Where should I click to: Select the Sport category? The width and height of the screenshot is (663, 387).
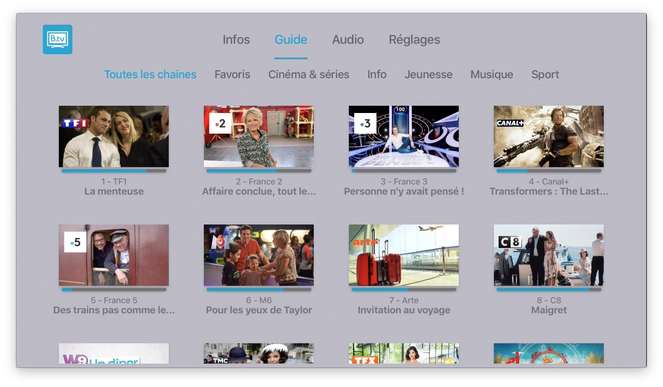coord(545,75)
